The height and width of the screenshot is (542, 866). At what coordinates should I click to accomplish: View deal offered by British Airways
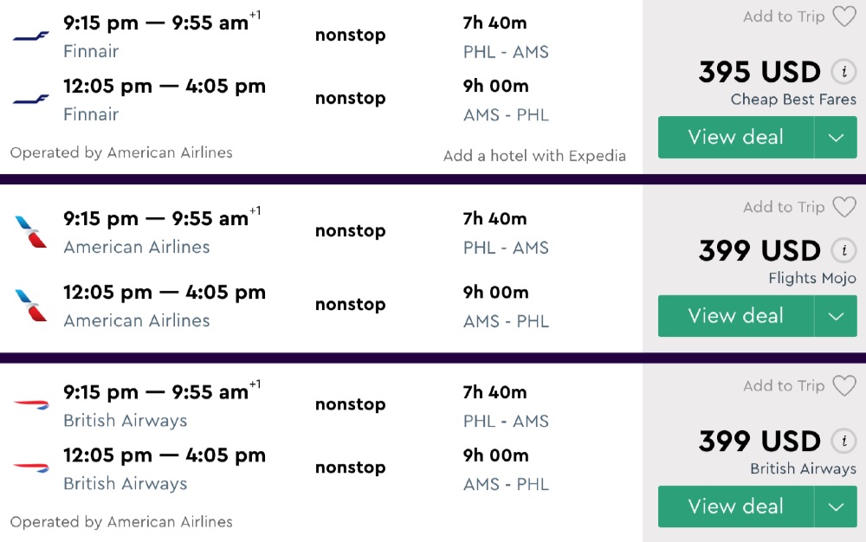point(735,507)
